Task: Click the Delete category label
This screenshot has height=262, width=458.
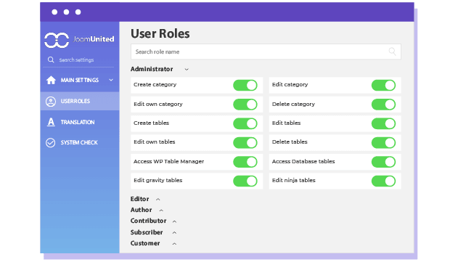Action: (x=293, y=105)
